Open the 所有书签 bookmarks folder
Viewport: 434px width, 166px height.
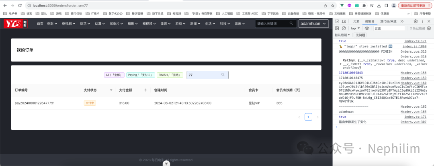tap(422, 13)
